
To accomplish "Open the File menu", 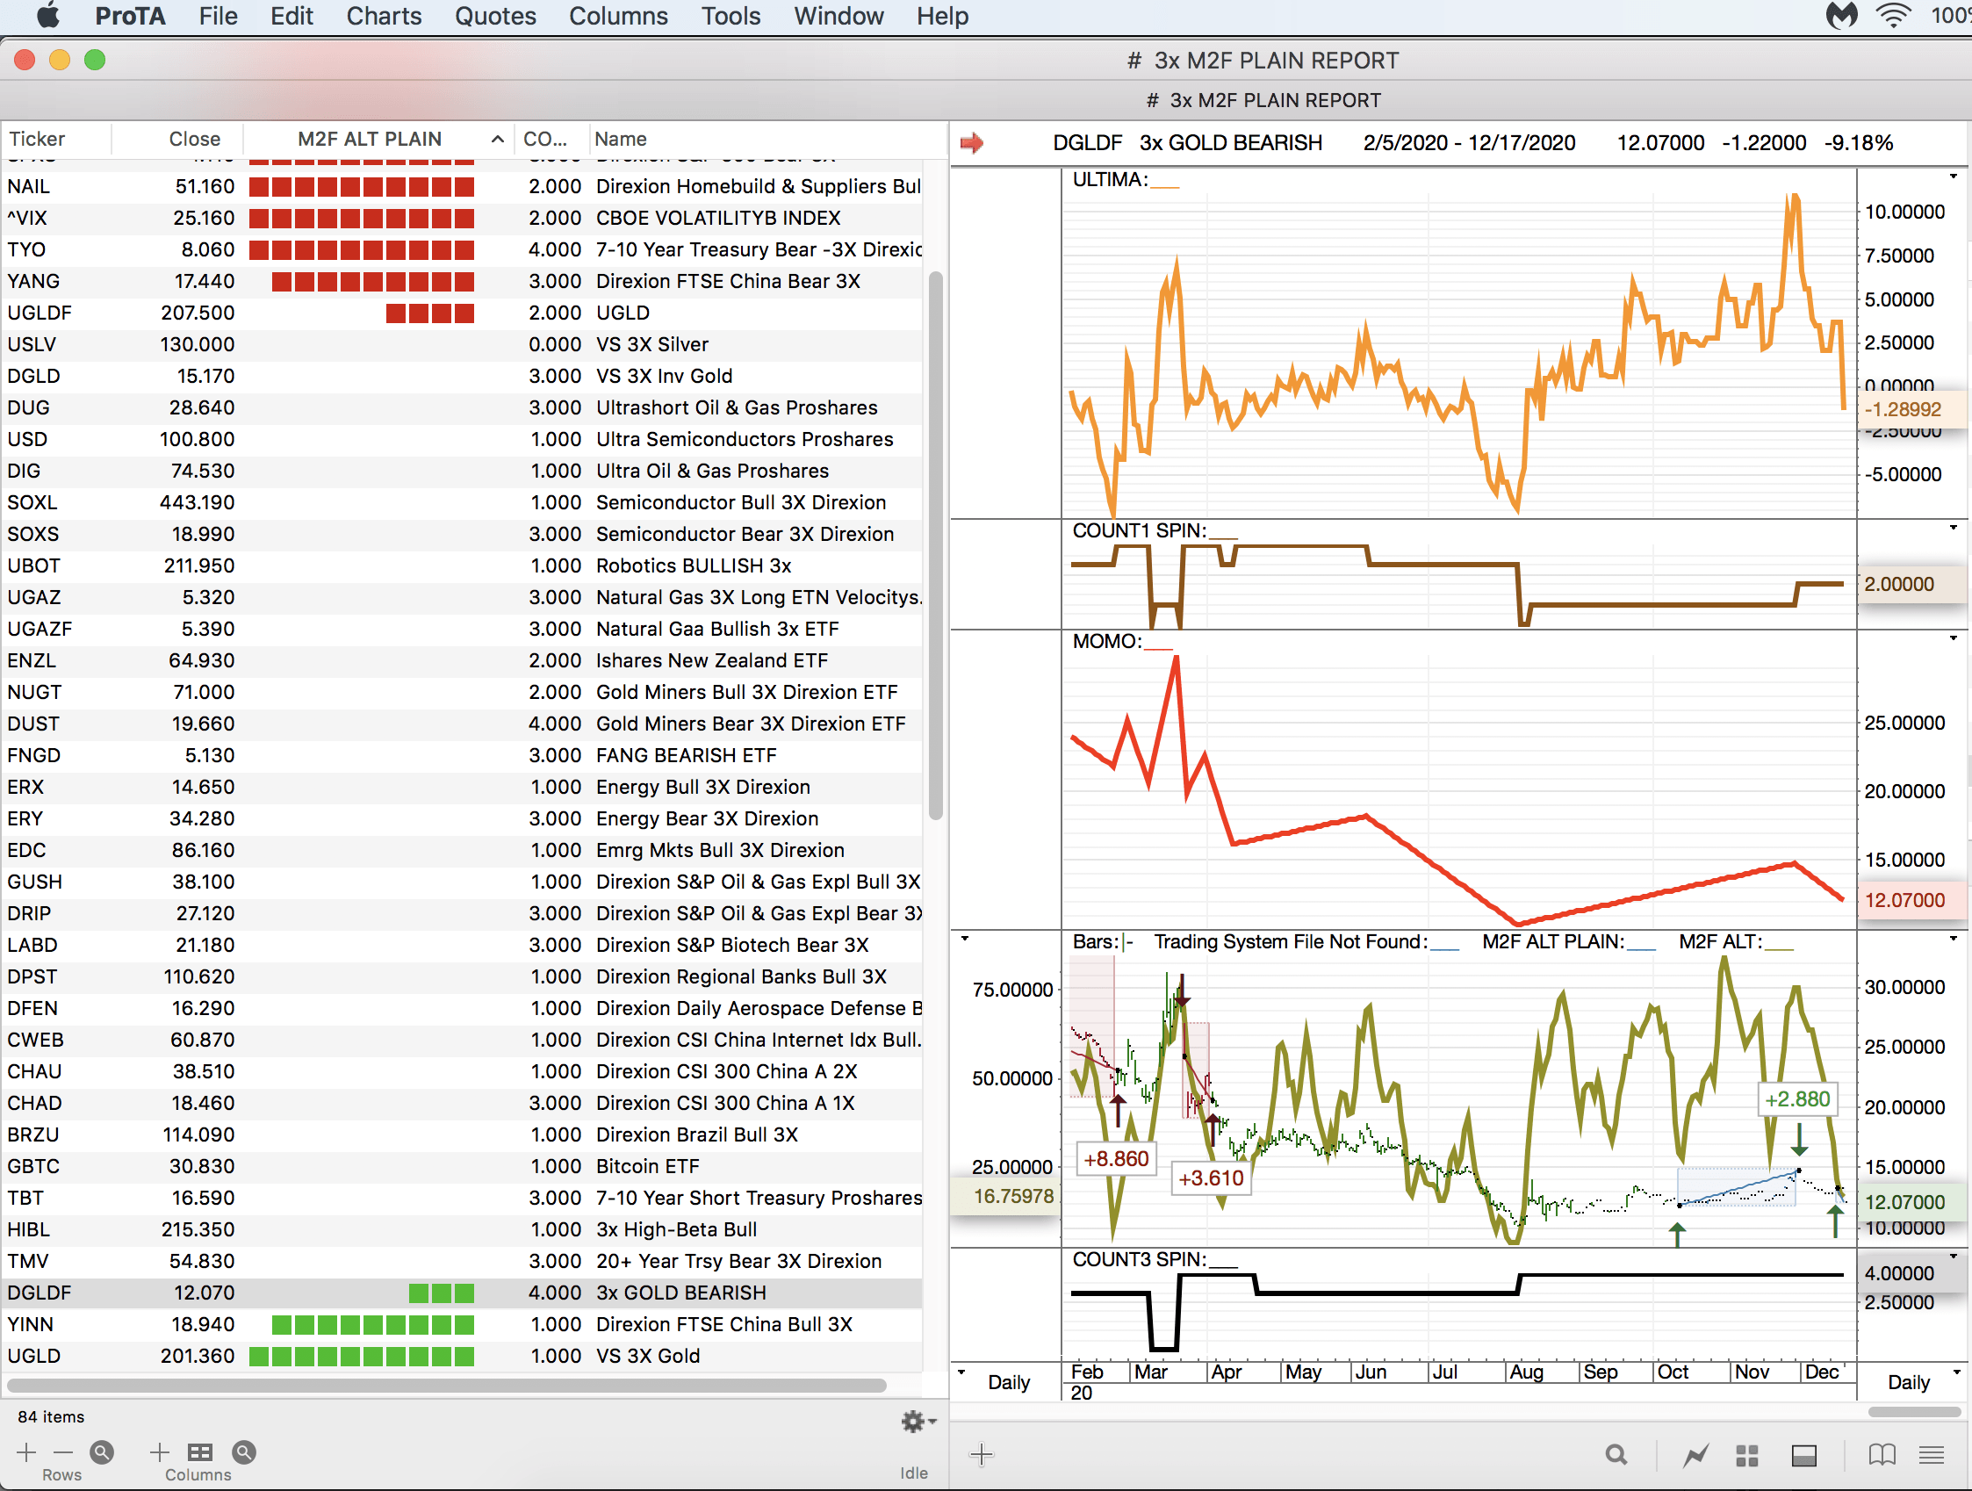I will tap(219, 16).
